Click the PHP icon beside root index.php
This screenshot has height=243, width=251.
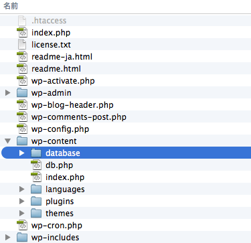tap(22, 33)
